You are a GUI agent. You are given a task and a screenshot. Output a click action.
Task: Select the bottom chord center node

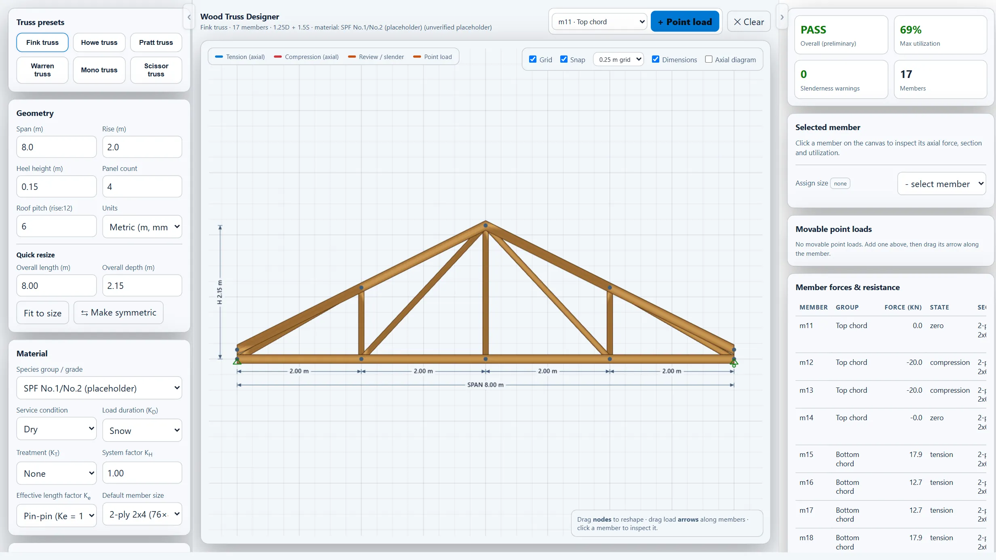click(x=485, y=359)
